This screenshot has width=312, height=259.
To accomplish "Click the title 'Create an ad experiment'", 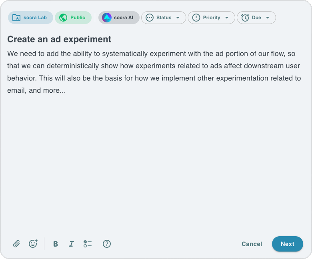I will [x=59, y=39].
